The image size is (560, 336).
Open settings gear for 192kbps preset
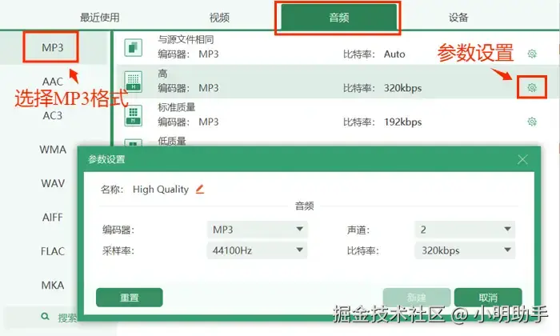532,122
